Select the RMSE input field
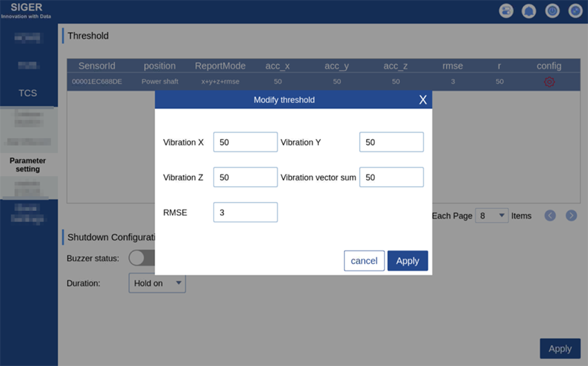Screen dimensions: 588x366 [x=245, y=212]
